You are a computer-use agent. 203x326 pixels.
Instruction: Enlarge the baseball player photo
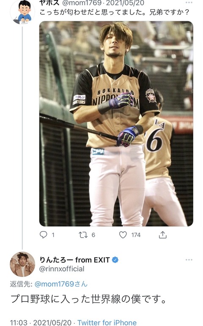[116, 124]
